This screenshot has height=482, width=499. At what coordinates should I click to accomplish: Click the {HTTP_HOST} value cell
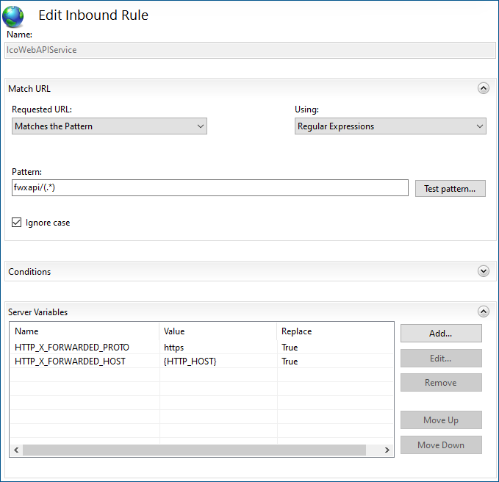pos(190,361)
